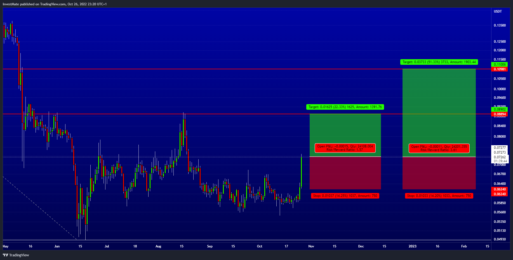This screenshot has width=513, height=260.
Task: Click the 2023 label on time axis
Action: point(413,246)
